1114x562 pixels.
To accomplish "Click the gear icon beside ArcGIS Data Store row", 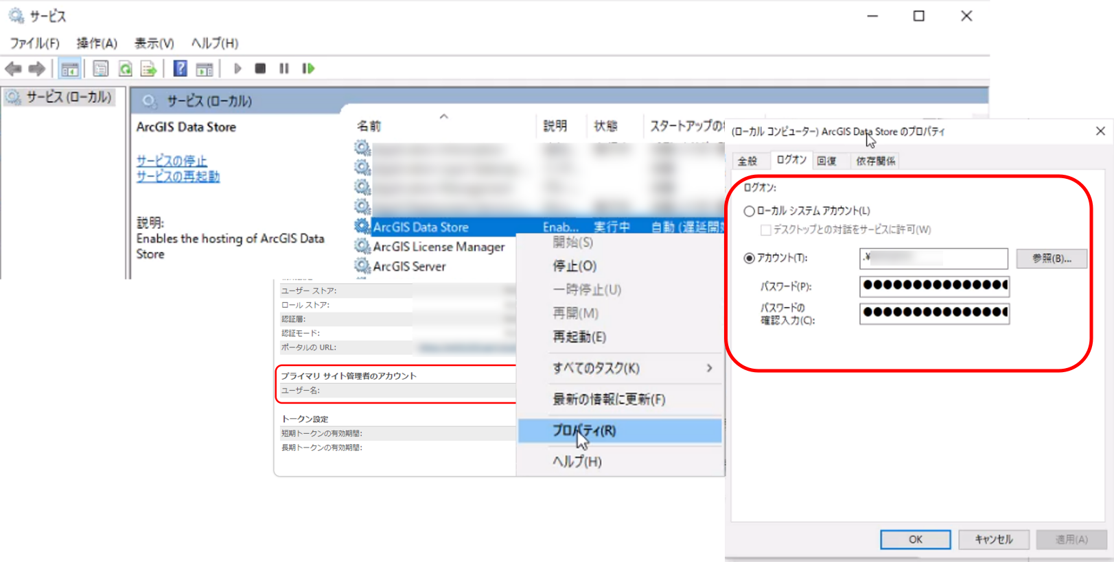I will (x=362, y=226).
